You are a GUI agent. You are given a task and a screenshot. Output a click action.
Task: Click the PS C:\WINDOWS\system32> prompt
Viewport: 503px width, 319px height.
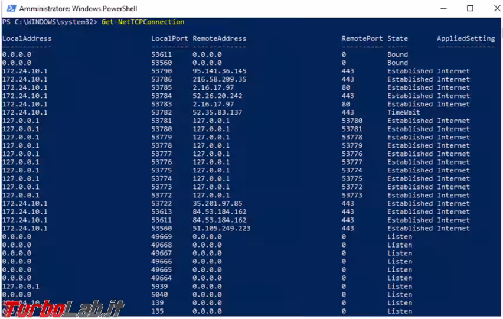[50, 22]
